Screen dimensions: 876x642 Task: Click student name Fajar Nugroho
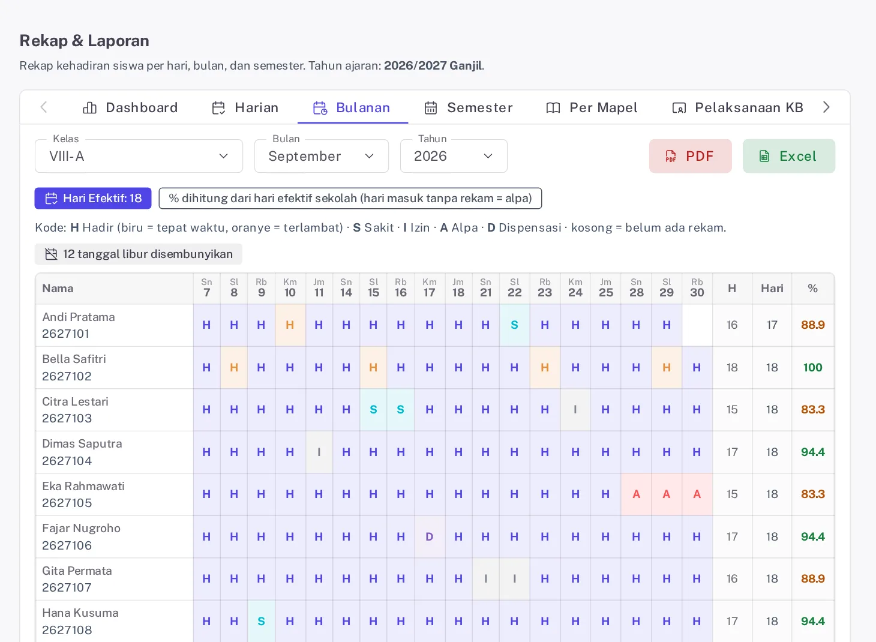pos(81,528)
